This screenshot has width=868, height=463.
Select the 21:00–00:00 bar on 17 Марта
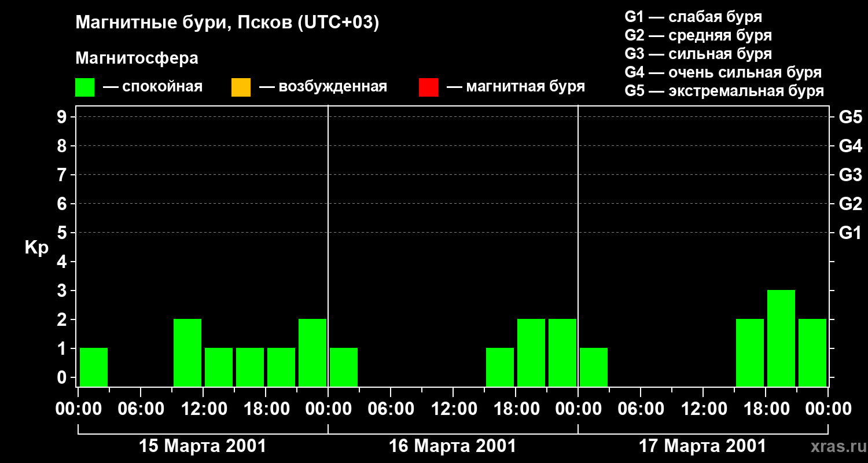pyautogui.click(x=812, y=352)
